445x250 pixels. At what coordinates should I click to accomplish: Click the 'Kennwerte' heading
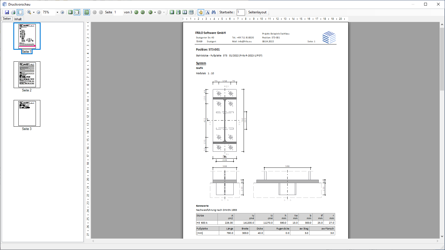coord(202,206)
